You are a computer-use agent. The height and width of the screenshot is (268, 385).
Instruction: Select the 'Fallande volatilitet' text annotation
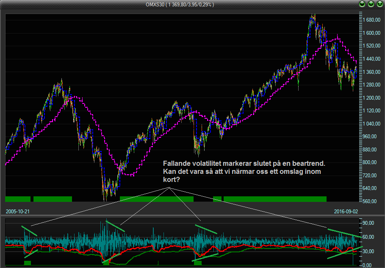(244, 171)
